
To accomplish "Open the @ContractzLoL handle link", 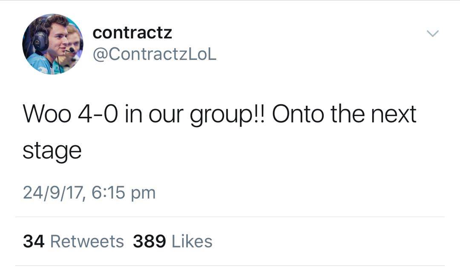I will (154, 54).
